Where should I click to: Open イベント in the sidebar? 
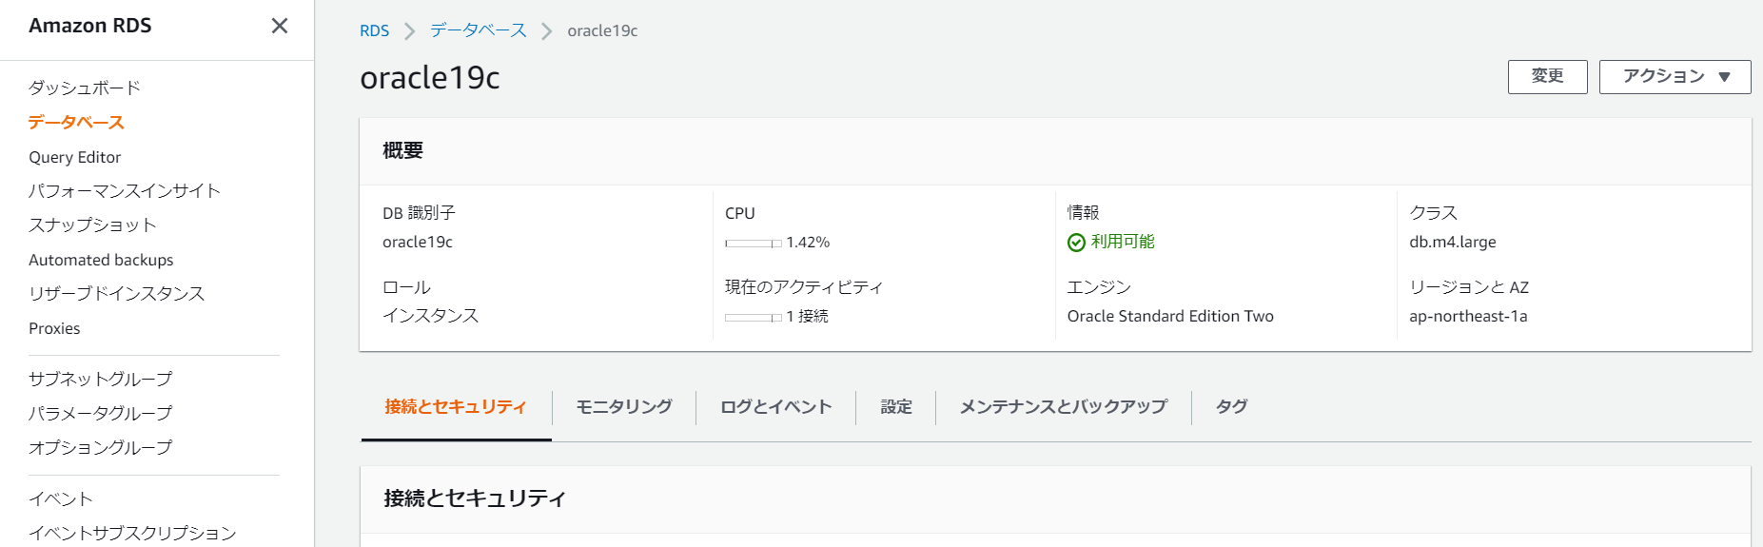(61, 499)
